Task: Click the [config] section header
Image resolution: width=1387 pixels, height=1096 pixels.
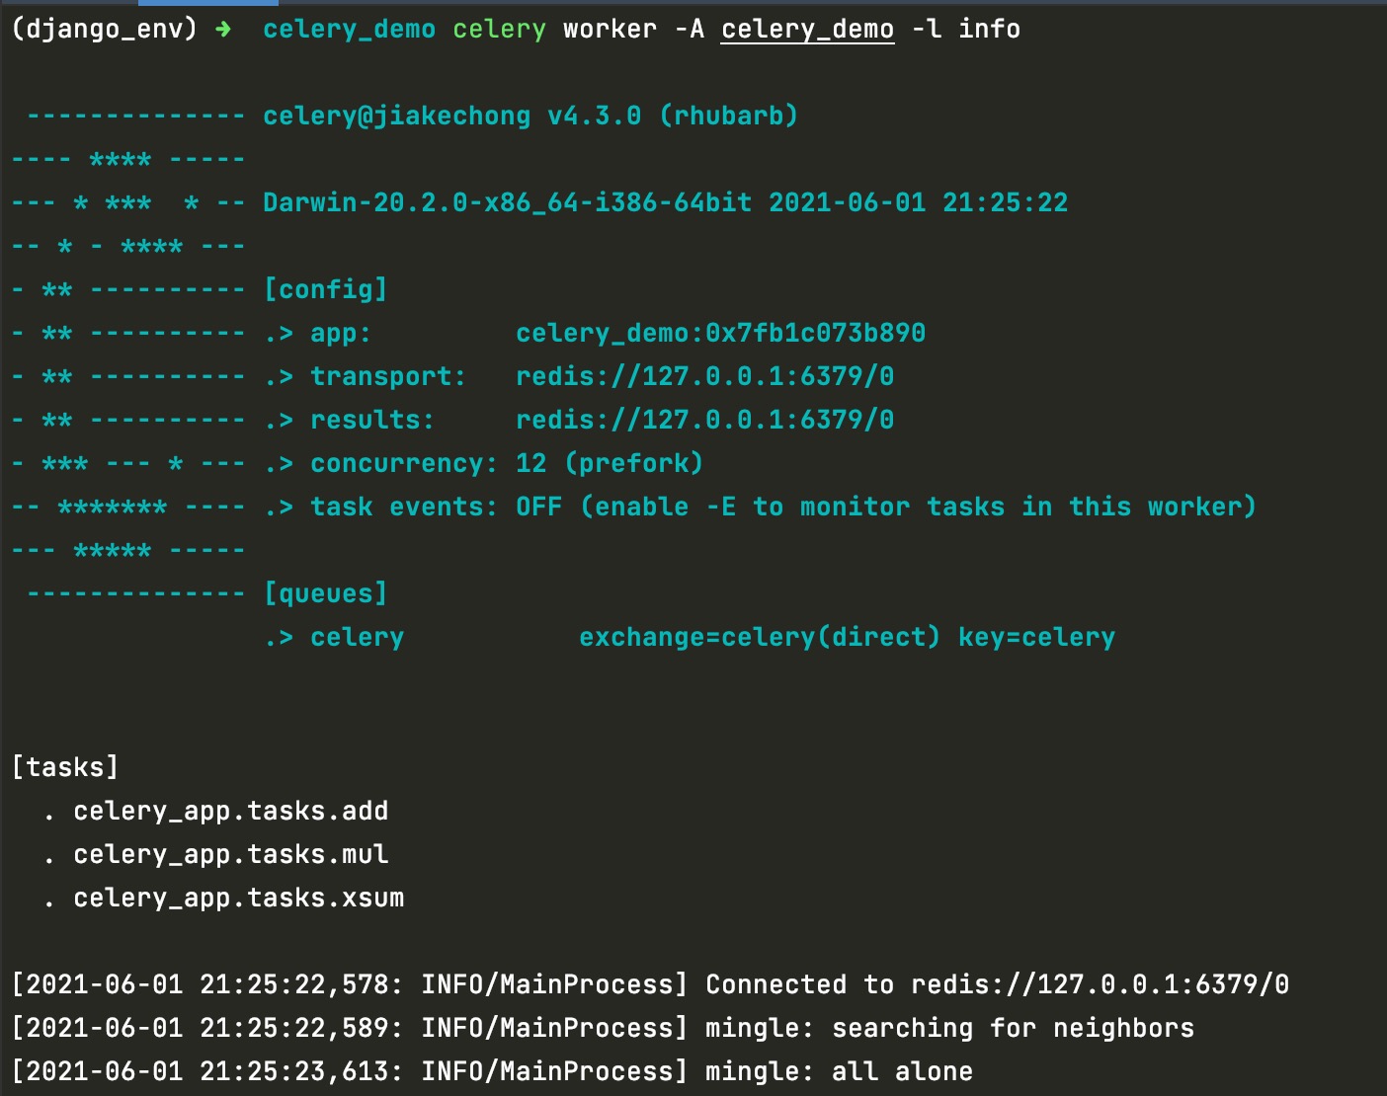Action: click(326, 290)
